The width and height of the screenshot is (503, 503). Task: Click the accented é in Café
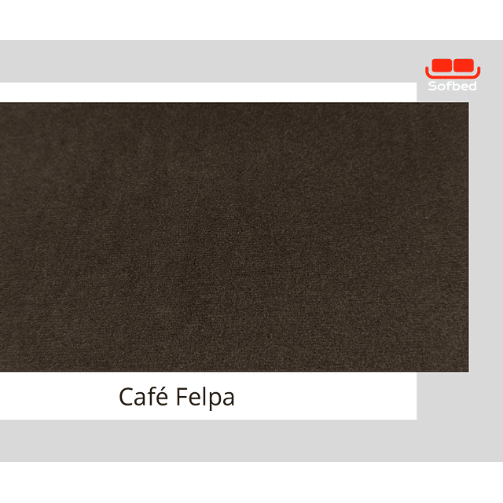click(163, 396)
